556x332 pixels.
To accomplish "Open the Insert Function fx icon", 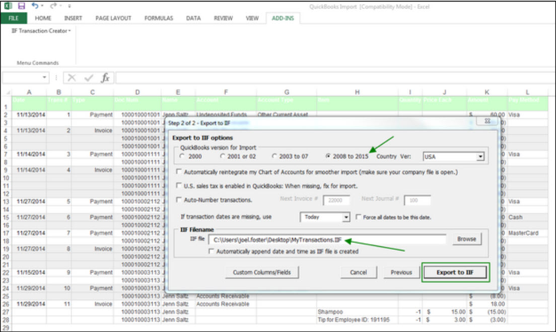I will point(105,78).
